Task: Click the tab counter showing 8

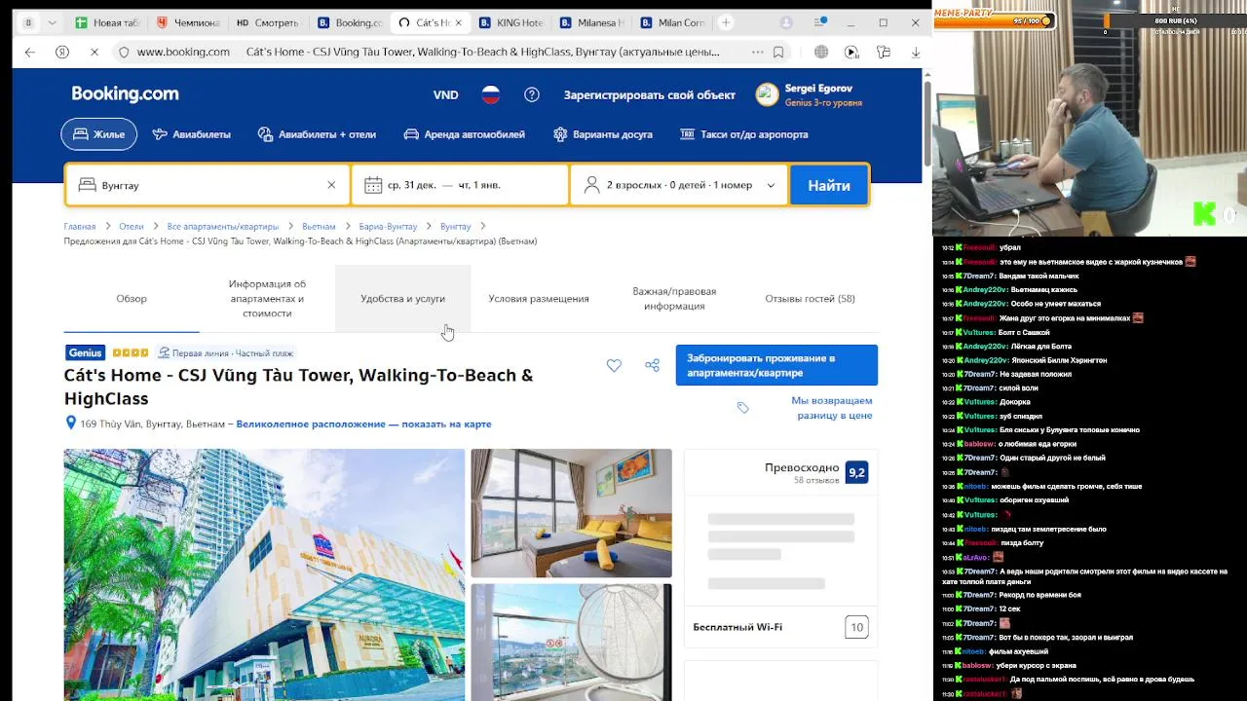Action: 28,22
